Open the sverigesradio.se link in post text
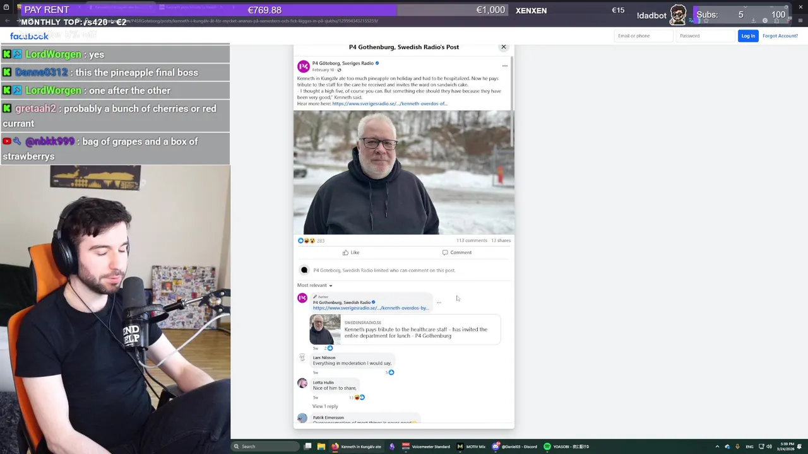This screenshot has width=808, height=454. (389, 103)
